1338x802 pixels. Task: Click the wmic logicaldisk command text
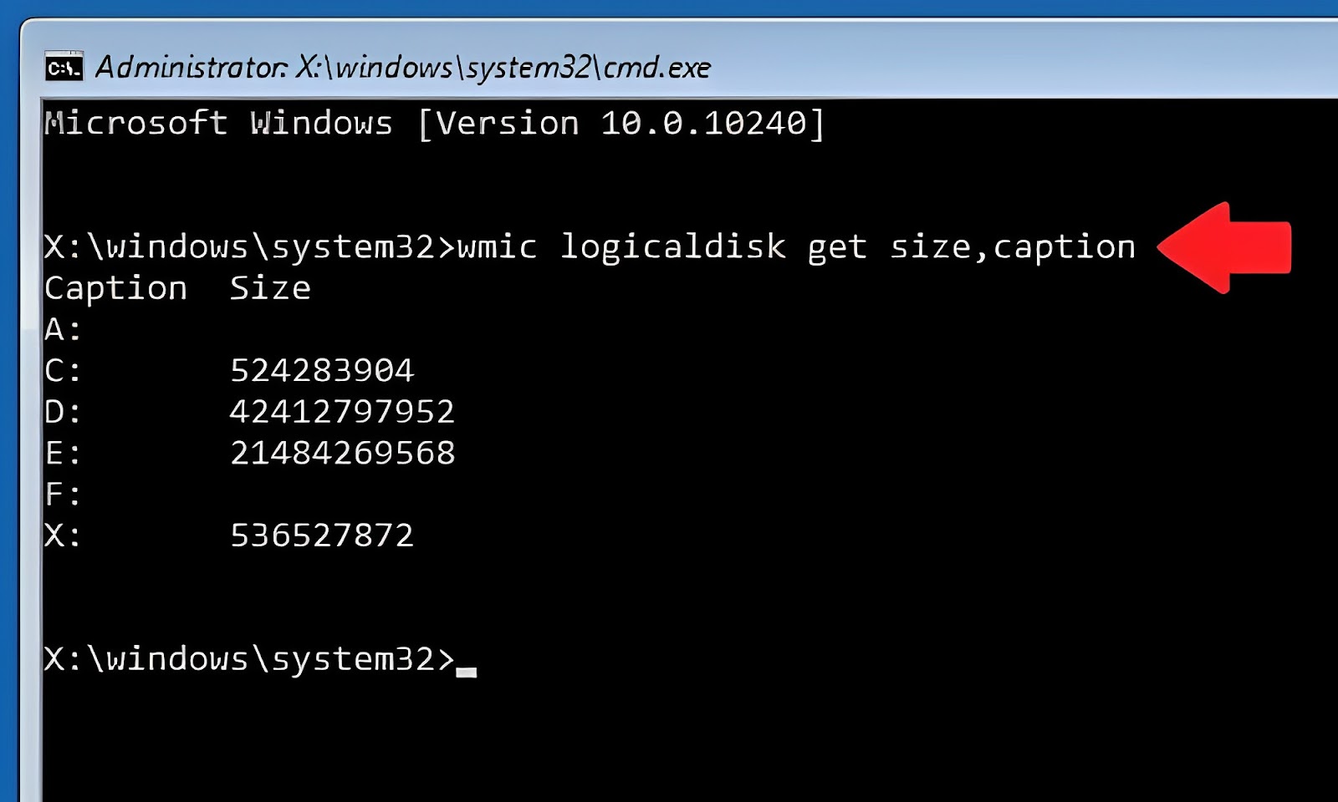[796, 247]
